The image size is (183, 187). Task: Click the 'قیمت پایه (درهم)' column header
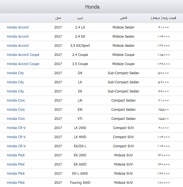point(164,18)
